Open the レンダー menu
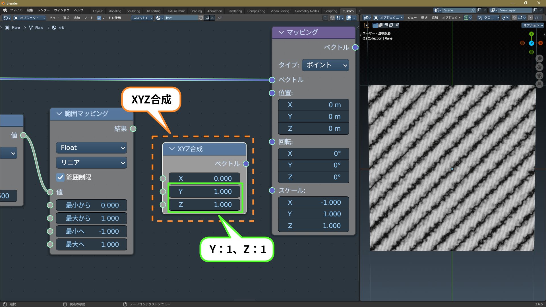This screenshot has height=307, width=546. 43,10
